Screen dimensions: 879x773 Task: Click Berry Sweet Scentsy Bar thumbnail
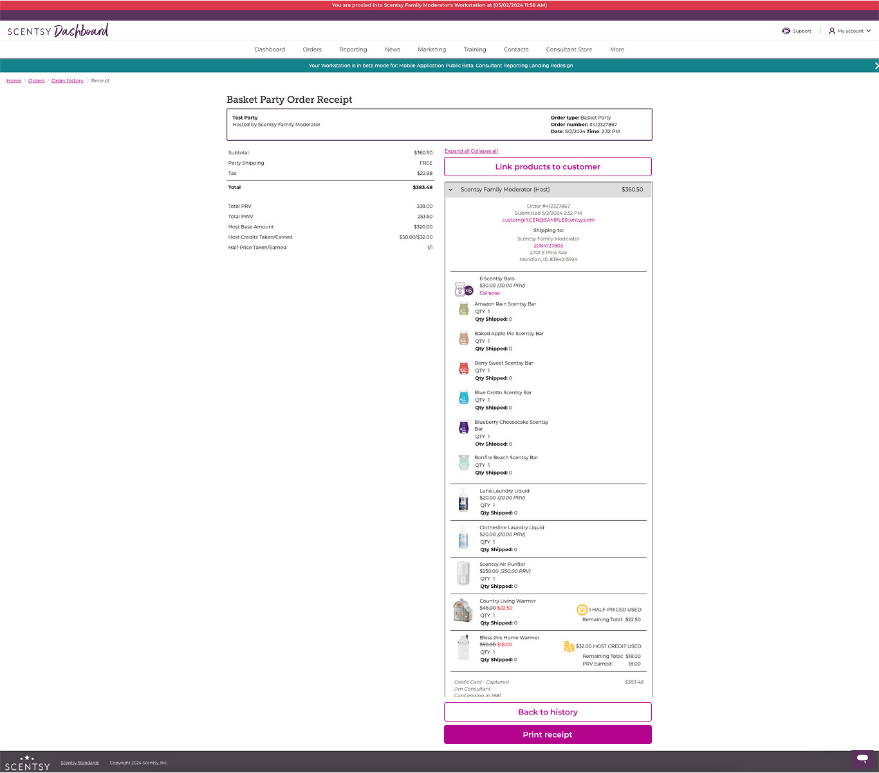463,368
